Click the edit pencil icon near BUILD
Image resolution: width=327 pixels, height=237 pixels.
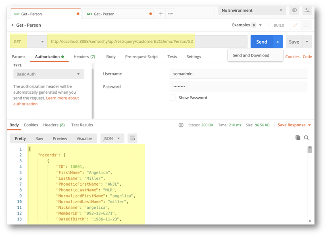[295, 25]
